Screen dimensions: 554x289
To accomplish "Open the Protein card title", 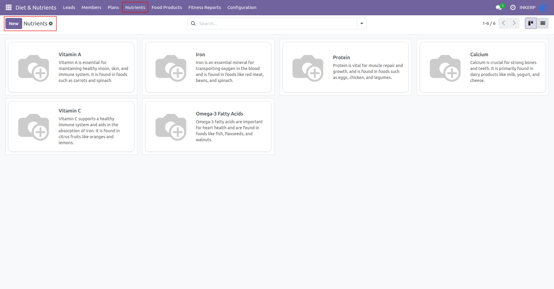I will click(341, 57).
